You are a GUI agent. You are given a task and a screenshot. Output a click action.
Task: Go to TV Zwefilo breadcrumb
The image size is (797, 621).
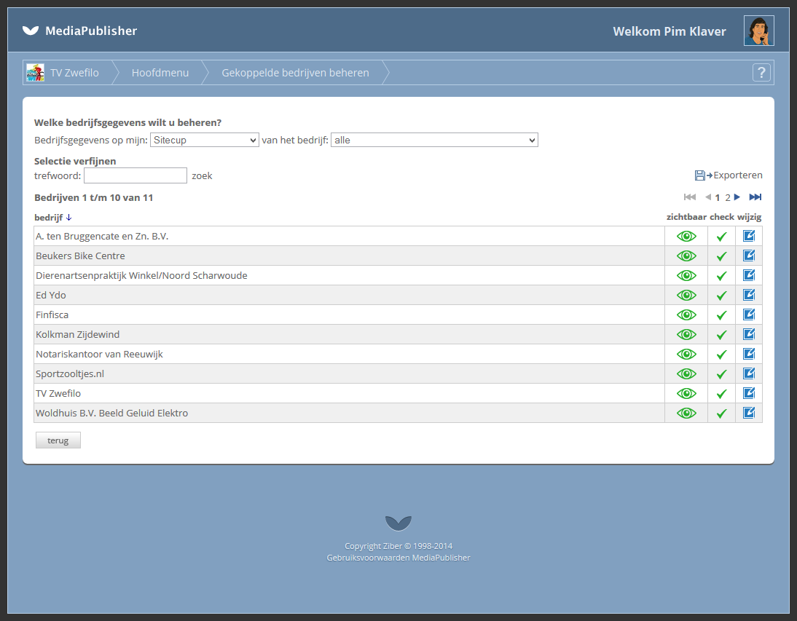tap(74, 73)
